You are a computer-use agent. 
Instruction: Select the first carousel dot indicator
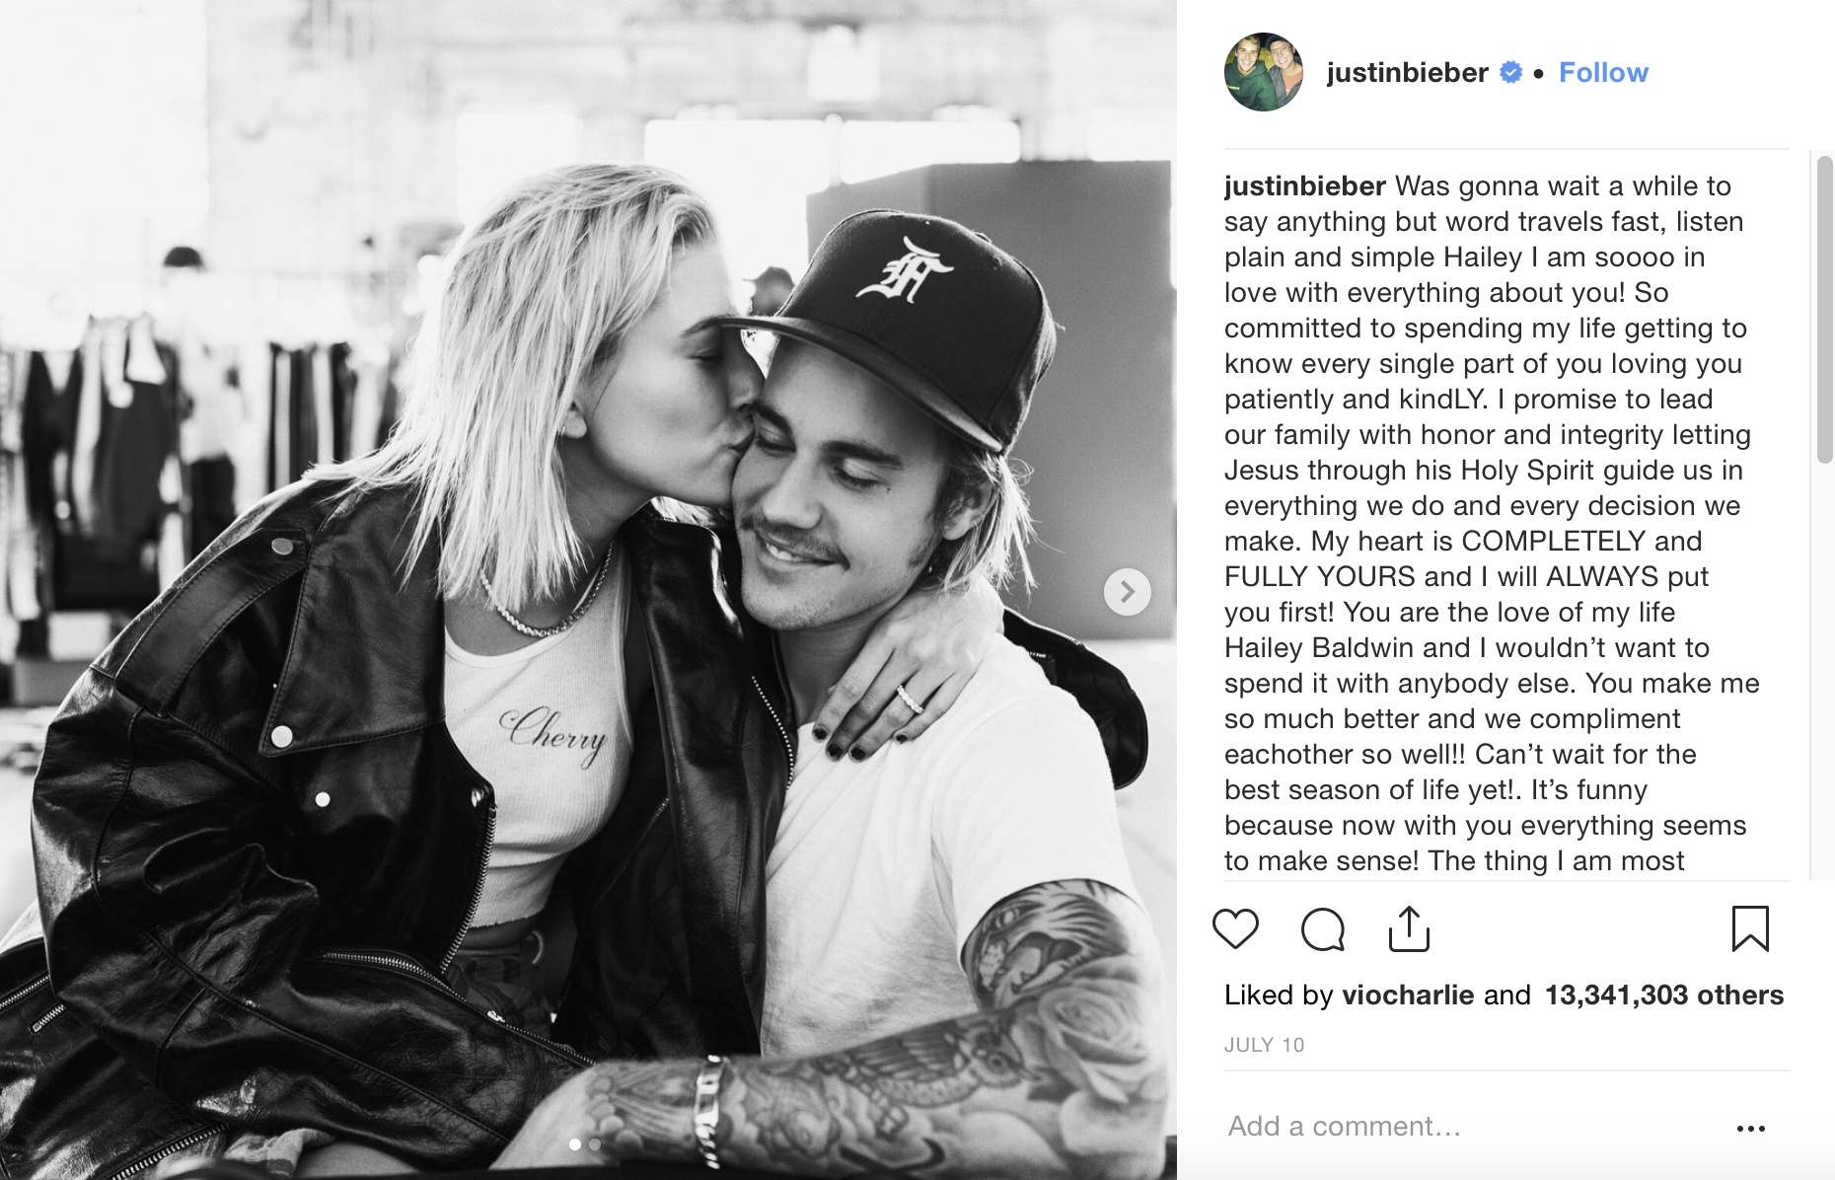(x=575, y=1144)
